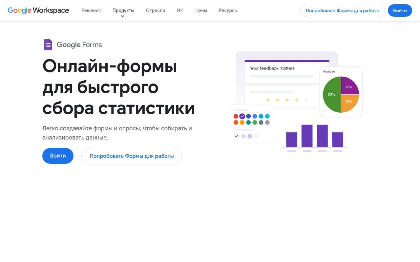Expand the chevron under Продукты
The width and height of the screenshot is (420, 262).
pos(123,16)
